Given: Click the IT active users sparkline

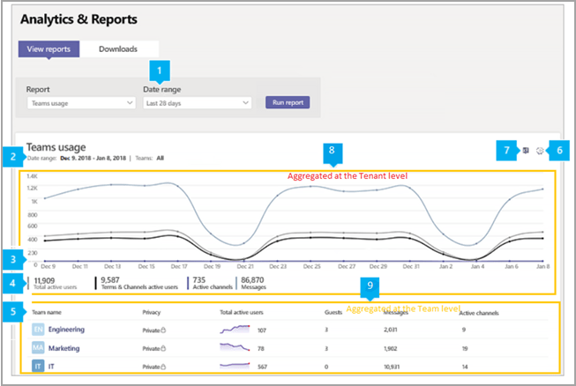Looking at the screenshot, I should pos(235,366).
